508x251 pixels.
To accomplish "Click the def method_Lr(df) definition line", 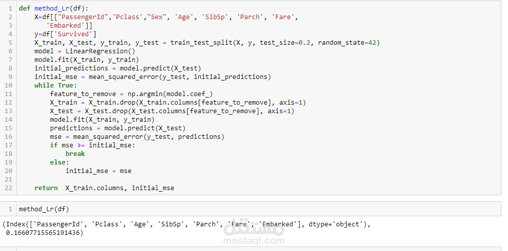I will tap(53, 9).
